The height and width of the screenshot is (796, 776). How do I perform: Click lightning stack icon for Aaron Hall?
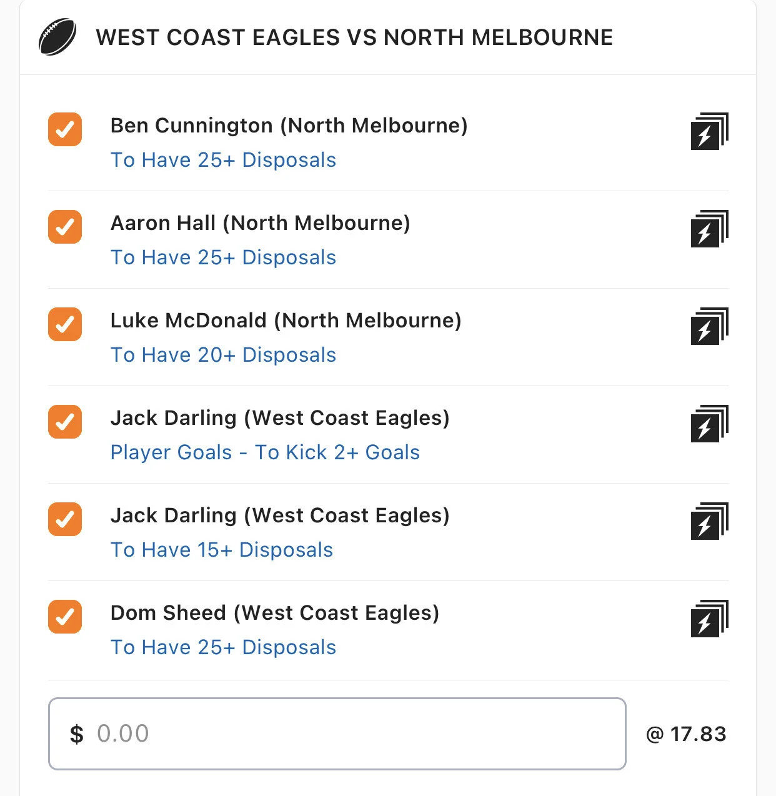coord(709,229)
